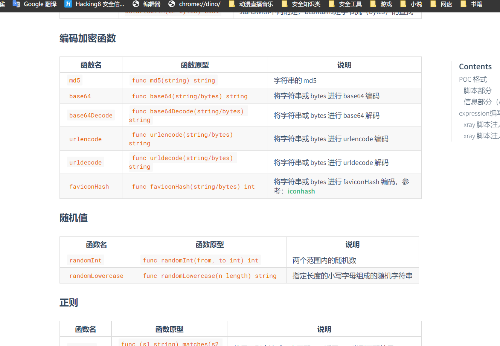Viewport: 500px width, 346px height.
Task: Open chrome://dino/ bookmark globe icon
Action: pos(172,4)
